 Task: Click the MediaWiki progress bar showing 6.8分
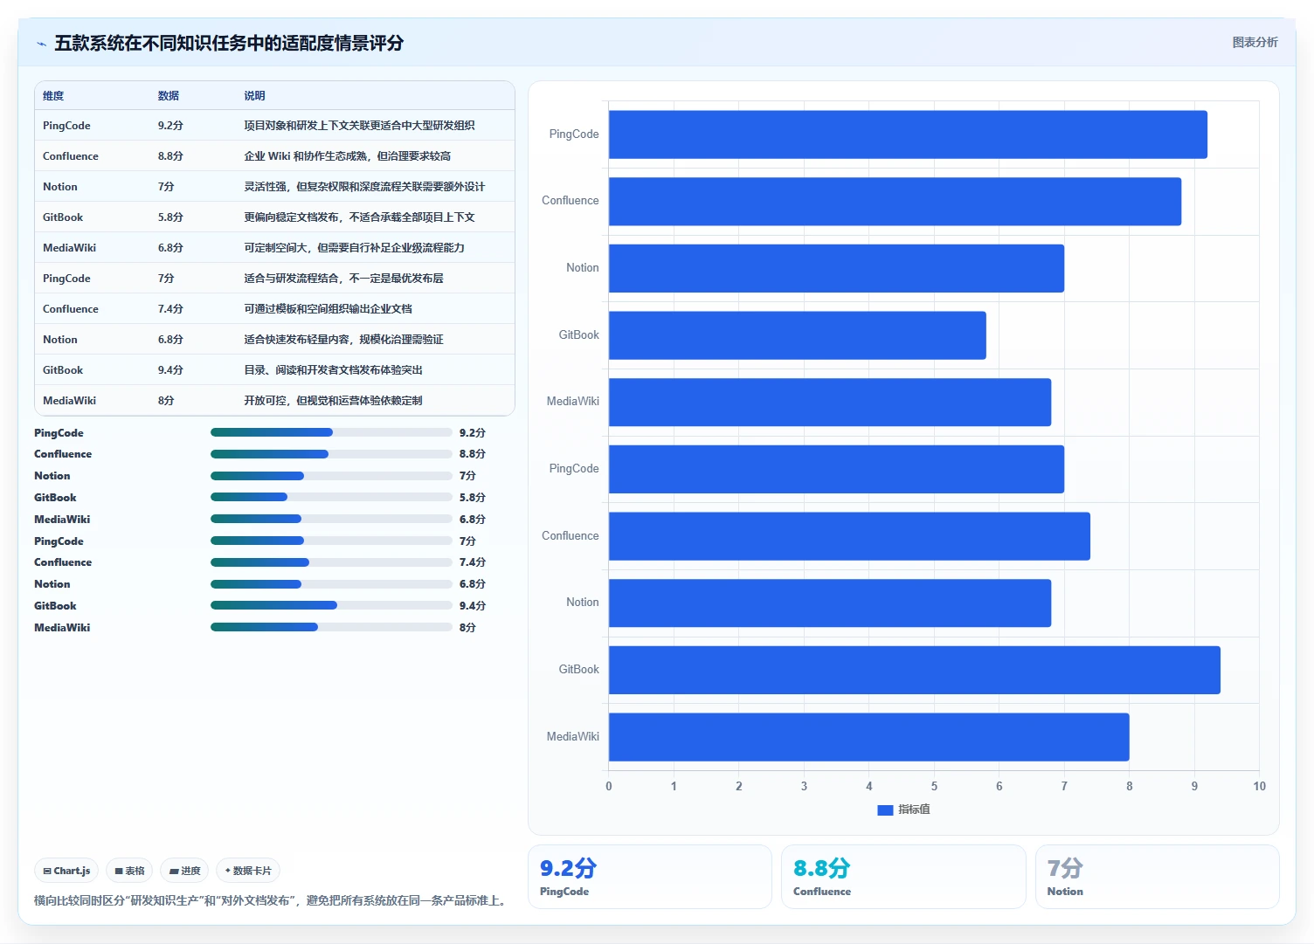click(x=331, y=520)
